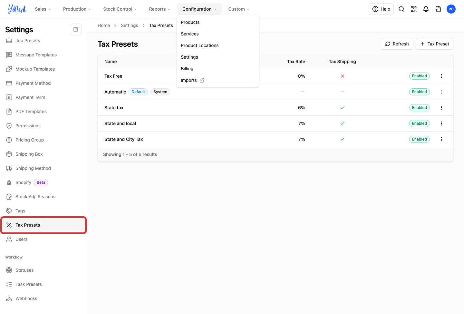Click the Tags icon in sidebar
Viewport: 464px width, 314px height.
9,211
